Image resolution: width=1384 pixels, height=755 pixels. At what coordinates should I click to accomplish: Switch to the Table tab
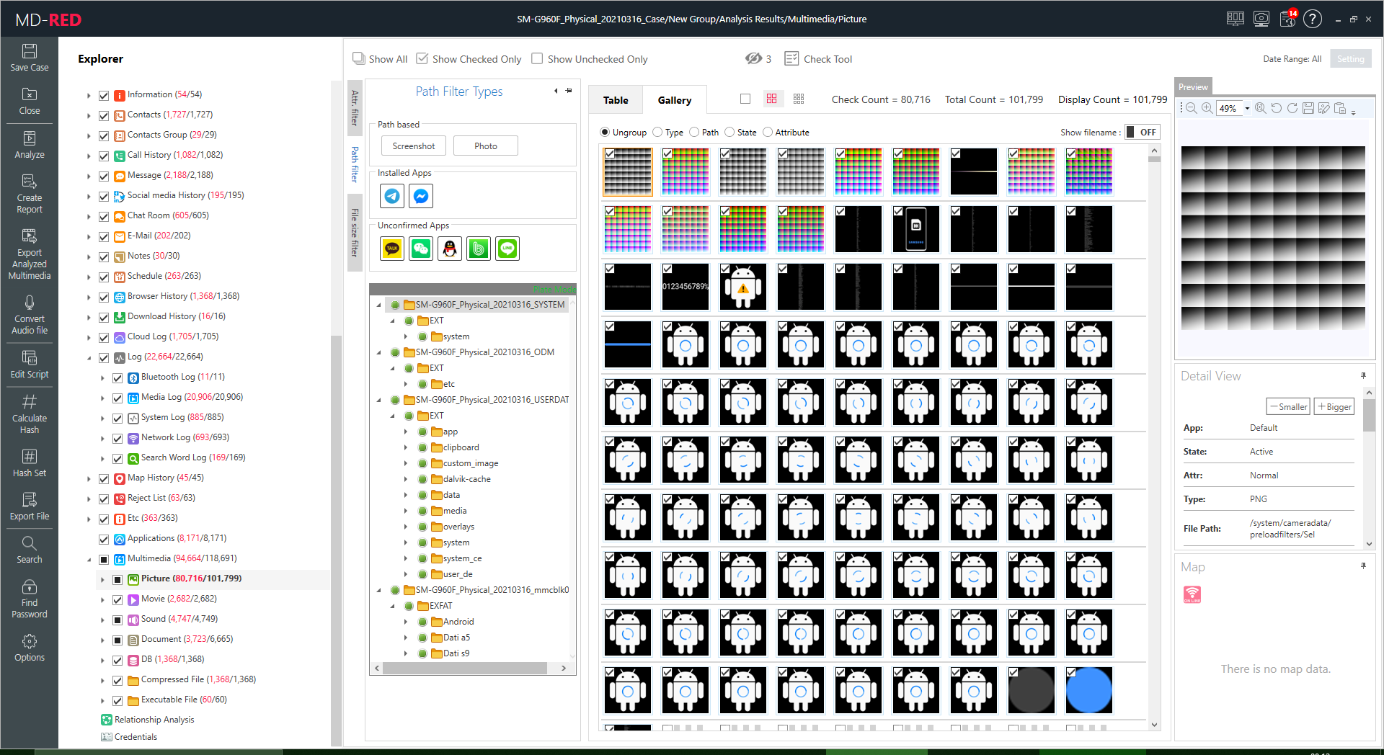[615, 100]
